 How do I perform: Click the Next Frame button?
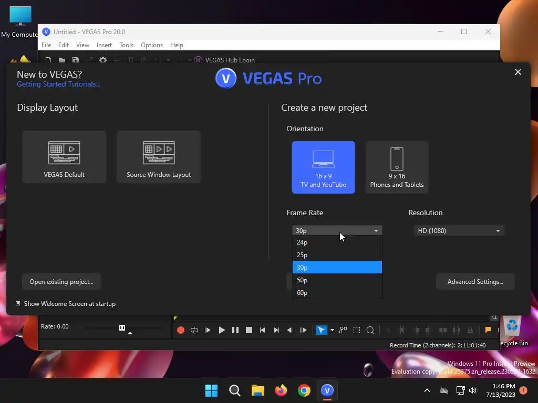pos(303,330)
